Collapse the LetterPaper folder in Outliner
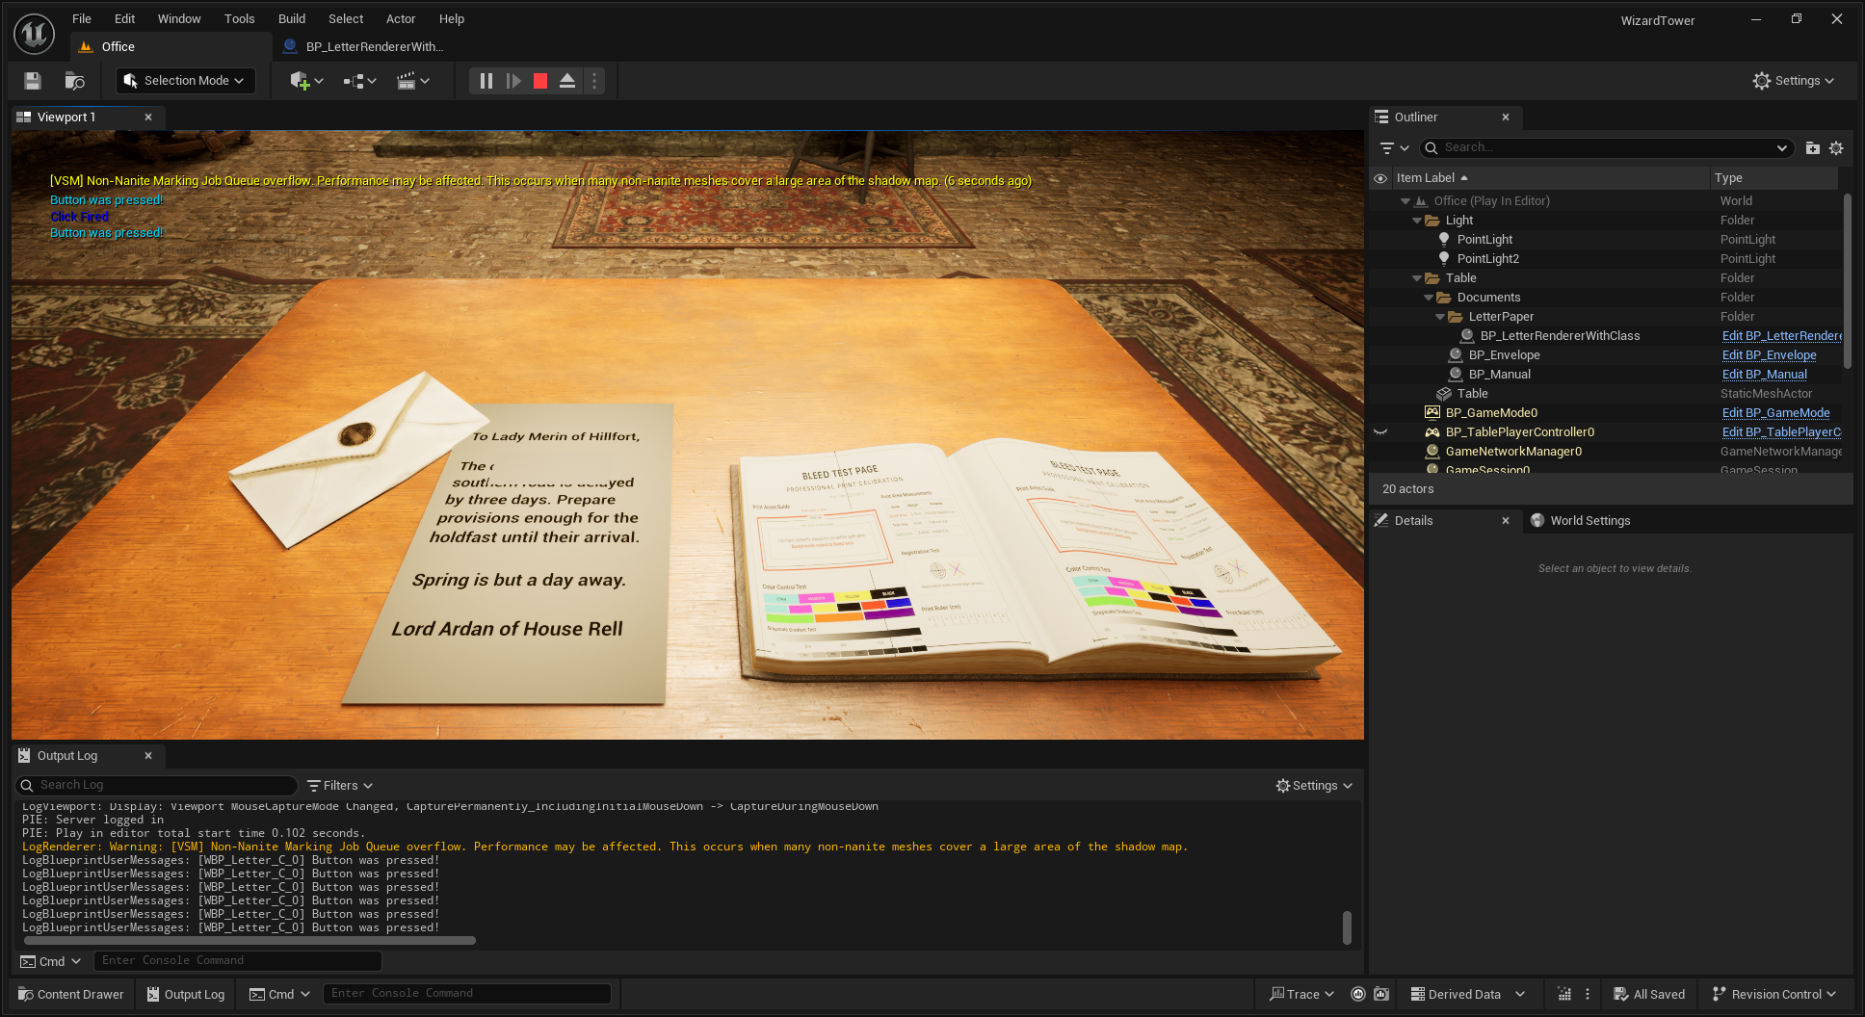The width and height of the screenshot is (1865, 1017). point(1439,317)
